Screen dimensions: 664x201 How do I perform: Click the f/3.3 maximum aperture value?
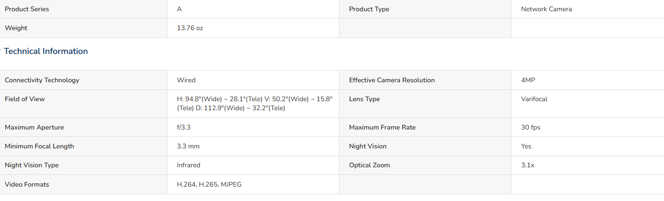184,127
